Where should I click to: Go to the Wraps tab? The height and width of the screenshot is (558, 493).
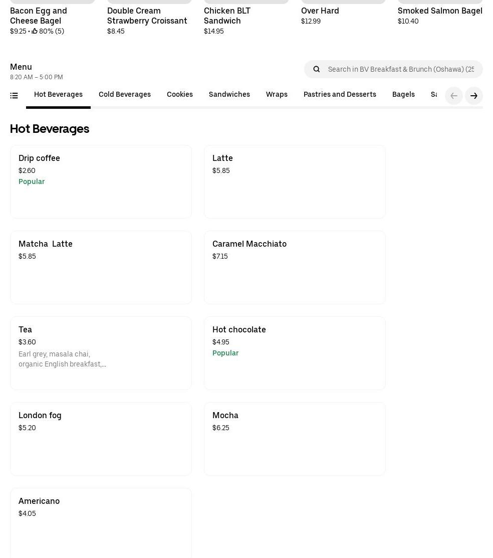tap(277, 95)
